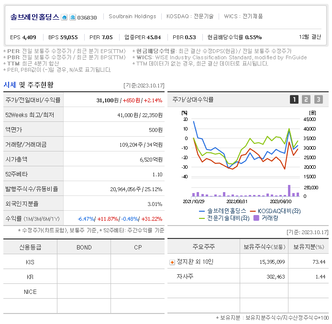The width and height of the screenshot is (332, 324).
Task: Click the 솔브레인홀딩스 company name
Action: click(35, 17)
